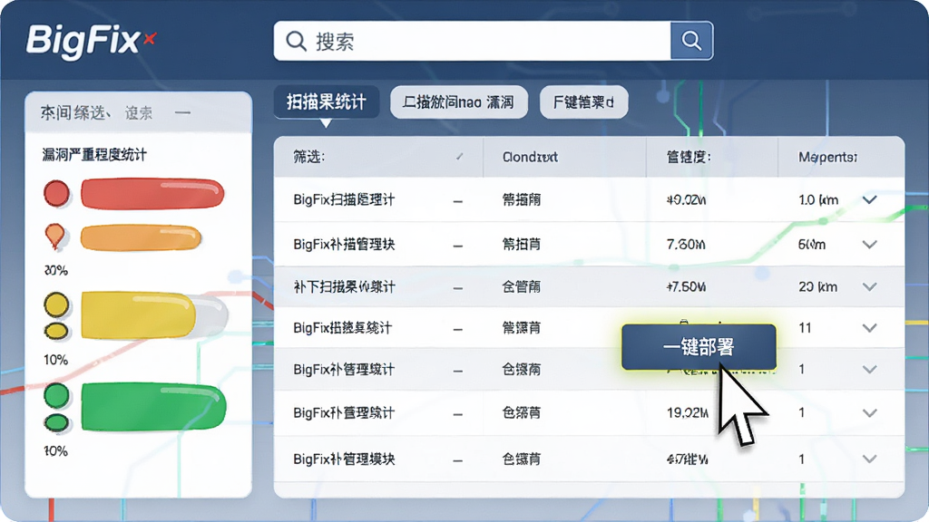
Task: Click dash in BigFix补描管理块 row
Action: [x=458, y=245]
